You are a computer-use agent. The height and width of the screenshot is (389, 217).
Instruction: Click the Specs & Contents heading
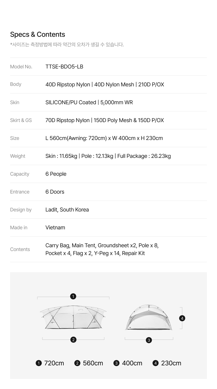[38, 34]
